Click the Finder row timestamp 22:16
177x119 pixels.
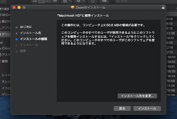(x=170, y=47)
